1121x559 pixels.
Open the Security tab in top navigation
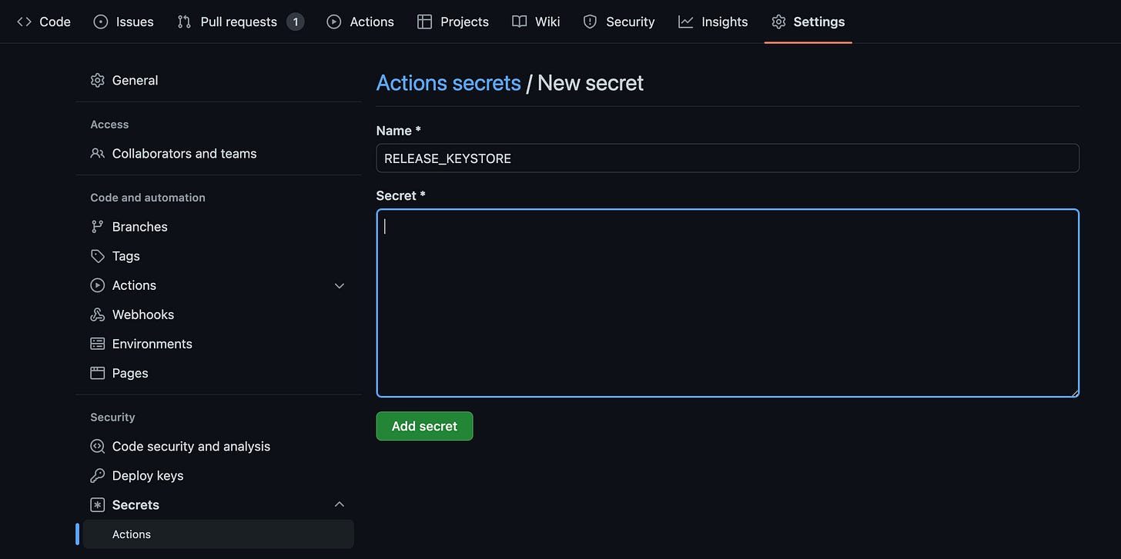pos(619,22)
